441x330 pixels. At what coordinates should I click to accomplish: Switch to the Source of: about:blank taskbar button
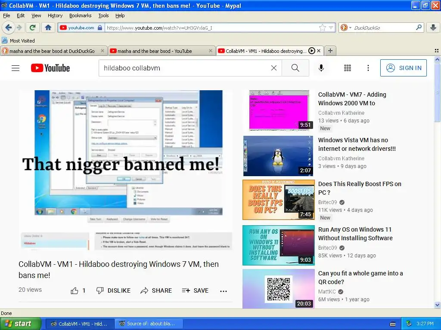point(149,324)
